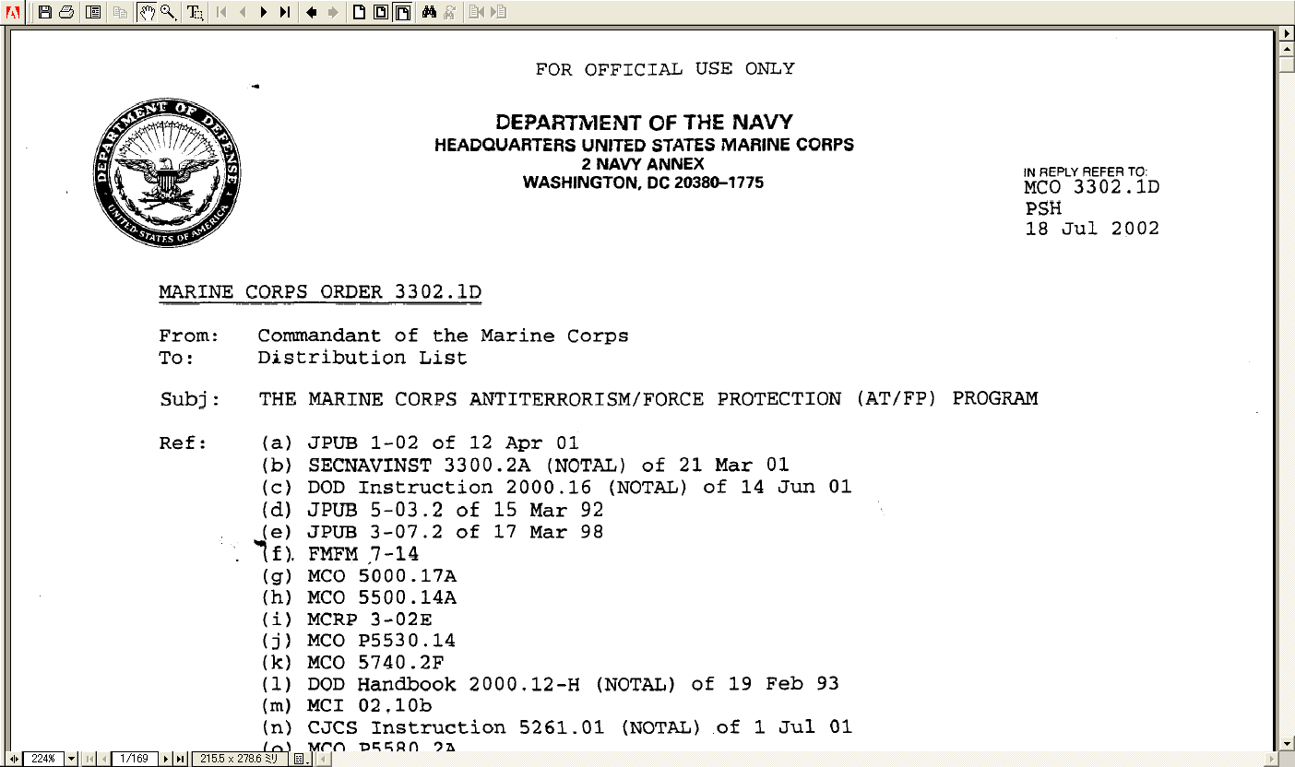Click the Find Again icon
The image size is (1295, 767).
click(x=450, y=12)
